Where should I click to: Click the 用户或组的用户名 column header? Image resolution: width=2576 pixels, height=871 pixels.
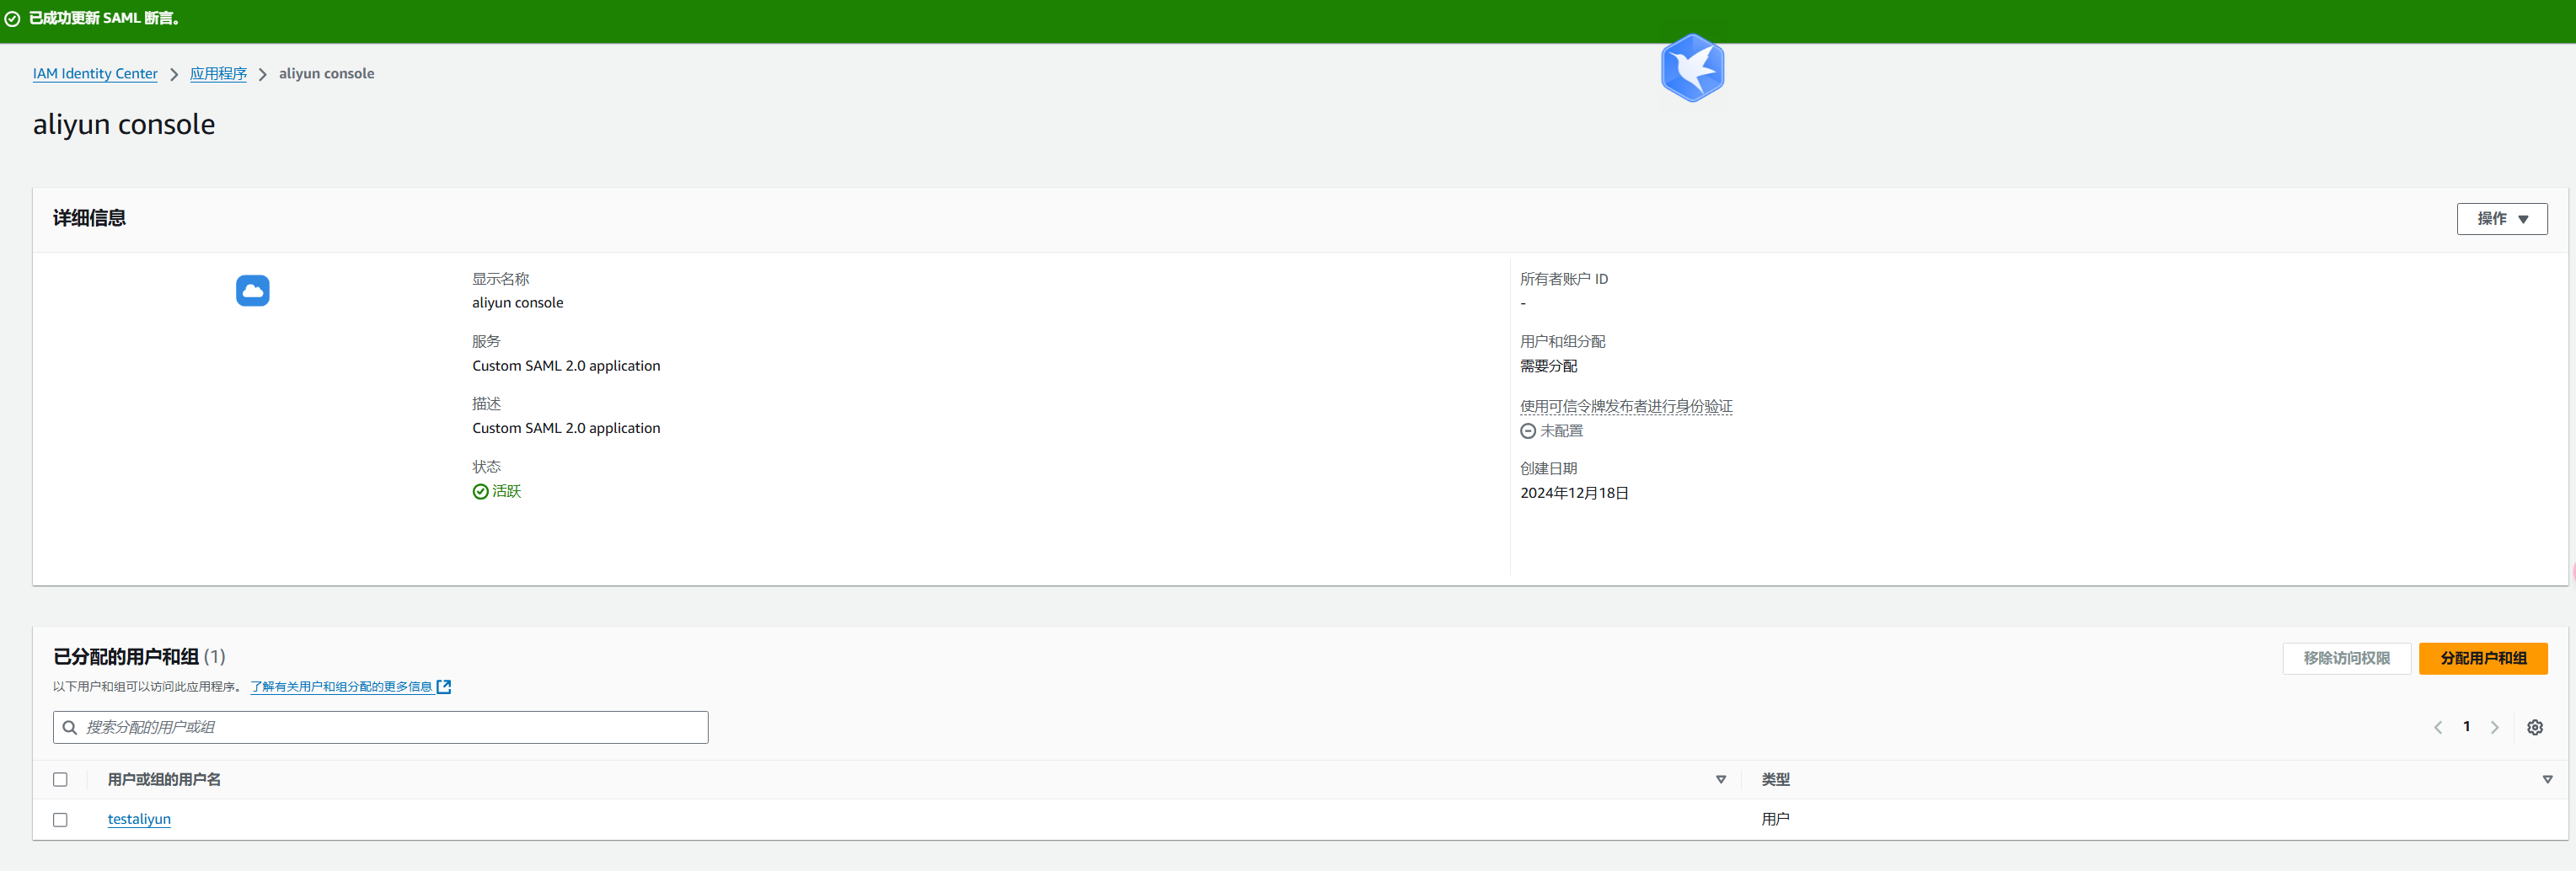(164, 779)
